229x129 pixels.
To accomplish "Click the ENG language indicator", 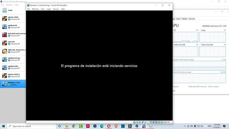I will pyautogui.click(x=209, y=126).
